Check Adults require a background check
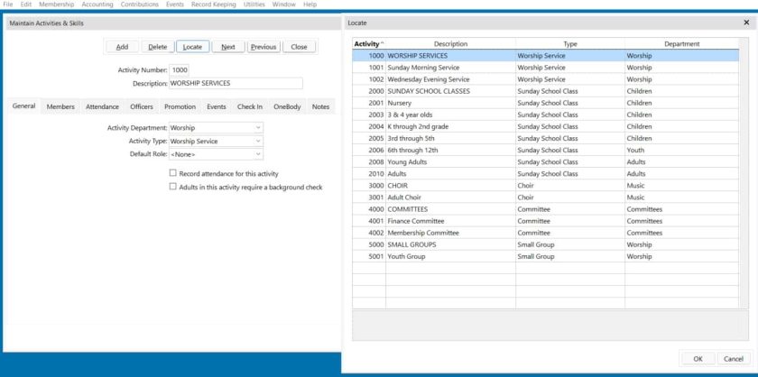This screenshot has width=758, height=377. tap(173, 187)
